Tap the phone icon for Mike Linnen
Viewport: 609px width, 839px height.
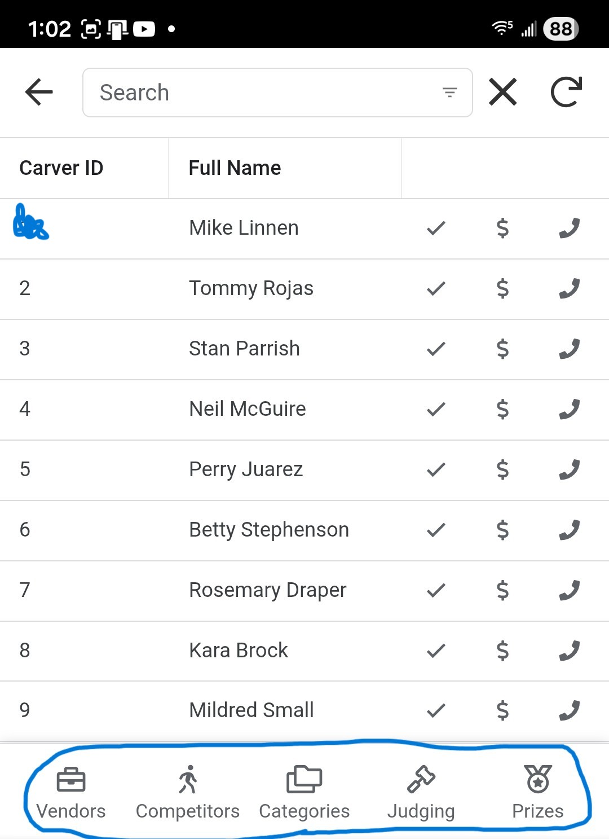569,228
